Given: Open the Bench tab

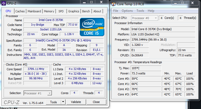Looking at the screenshot, I should pos(86,11).
